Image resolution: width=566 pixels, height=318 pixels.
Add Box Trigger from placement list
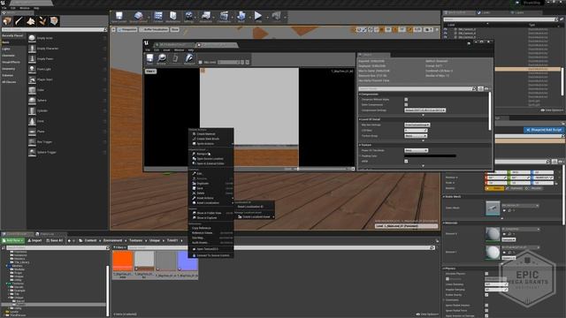tap(67, 142)
